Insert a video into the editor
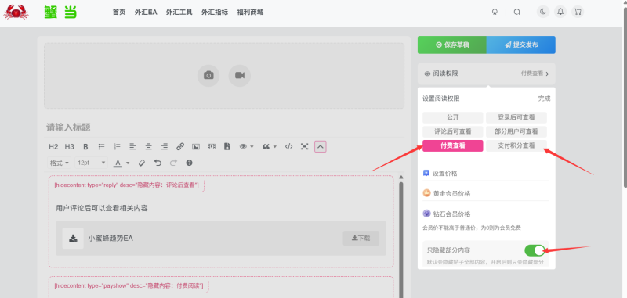The width and height of the screenshot is (627, 298). [x=212, y=147]
